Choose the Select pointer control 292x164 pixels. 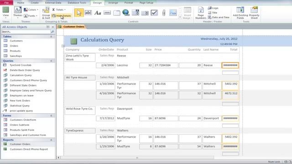pos(79,13)
